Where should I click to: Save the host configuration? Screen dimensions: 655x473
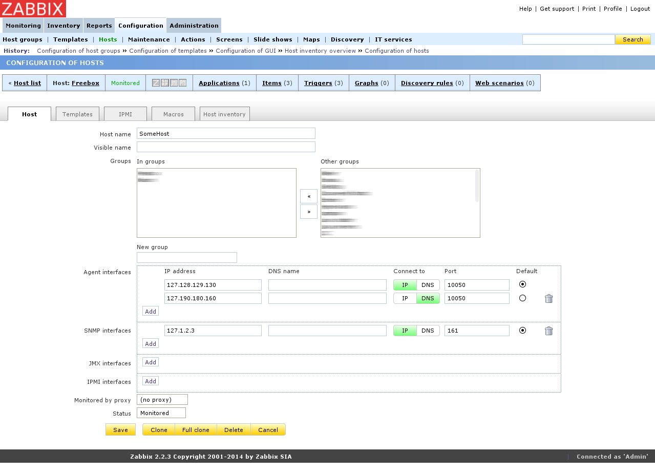(120, 430)
